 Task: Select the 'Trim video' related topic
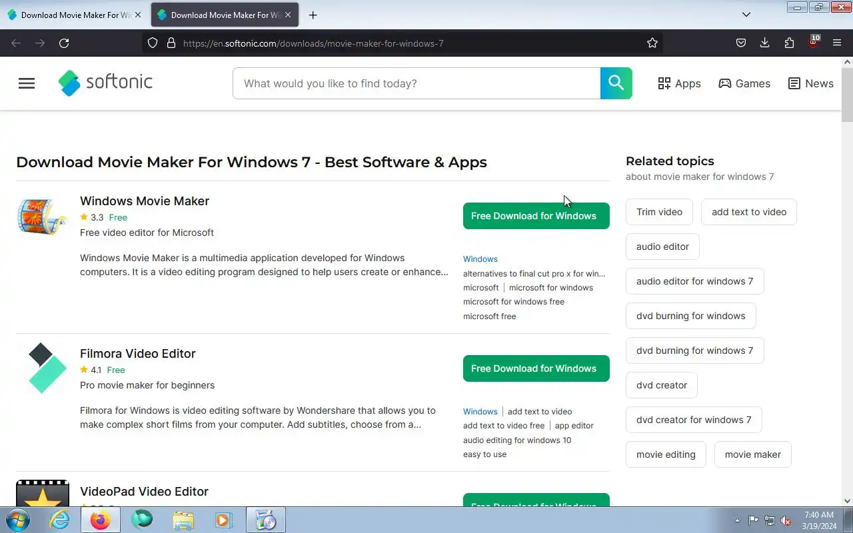click(659, 212)
